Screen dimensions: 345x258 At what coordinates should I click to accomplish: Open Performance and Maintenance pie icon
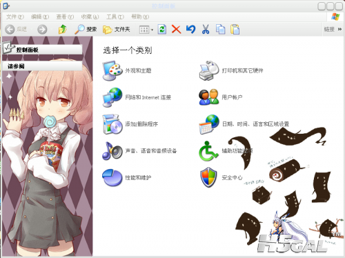pyautogui.click(x=112, y=178)
